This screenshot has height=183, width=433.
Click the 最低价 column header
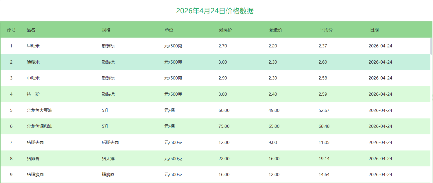click(x=276, y=30)
